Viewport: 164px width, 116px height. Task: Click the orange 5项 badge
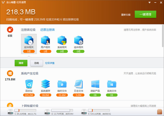pyautogui.click(x=29, y=51)
